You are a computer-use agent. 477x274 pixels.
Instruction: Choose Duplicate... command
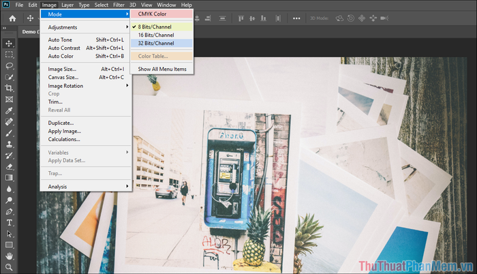click(x=86, y=123)
